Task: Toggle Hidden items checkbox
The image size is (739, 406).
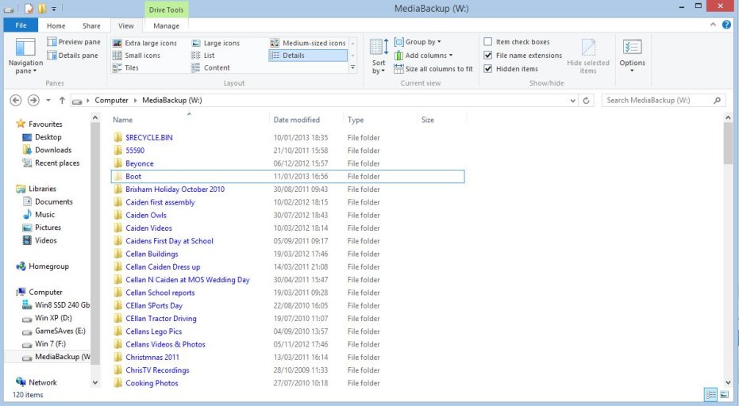Action: (488, 69)
